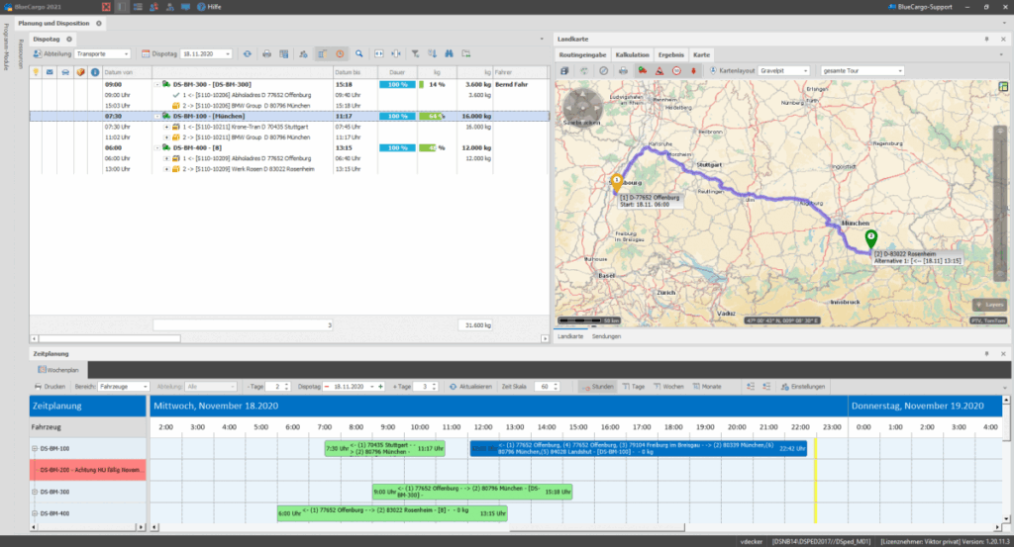Click the binoculars find icon
The width and height of the screenshot is (1014, 547).
pyautogui.click(x=450, y=53)
